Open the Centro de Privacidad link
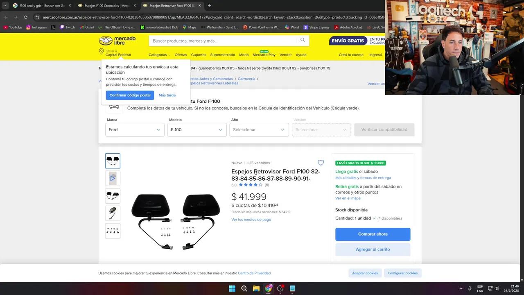The height and width of the screenshot is (295, 524). [254, 273]
